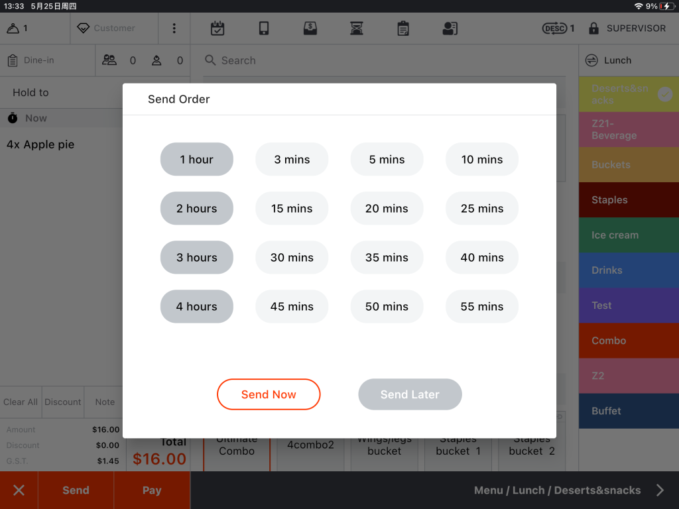679x509 pixels.
Task: Click the hourglass pending orders icon
Action: click(357, 28)
